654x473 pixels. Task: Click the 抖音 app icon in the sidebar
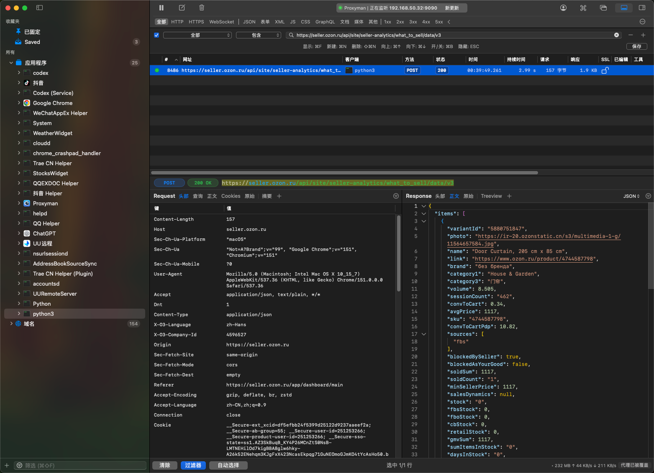27,83
